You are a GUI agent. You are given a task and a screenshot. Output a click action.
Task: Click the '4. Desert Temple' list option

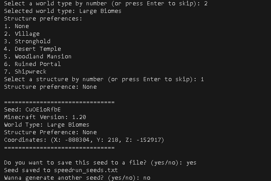pyautogui.click(x=32, y=49)
